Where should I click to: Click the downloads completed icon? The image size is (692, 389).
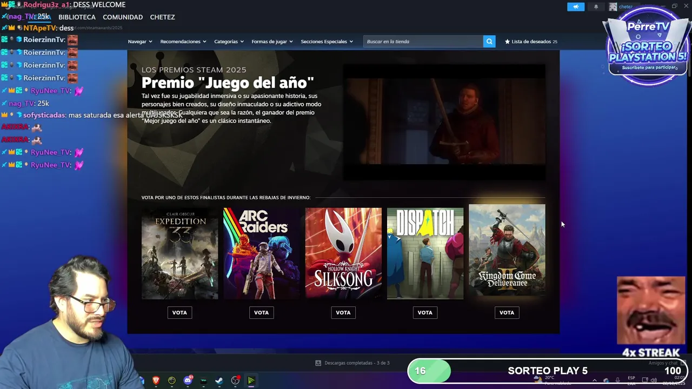click(318, 363)
